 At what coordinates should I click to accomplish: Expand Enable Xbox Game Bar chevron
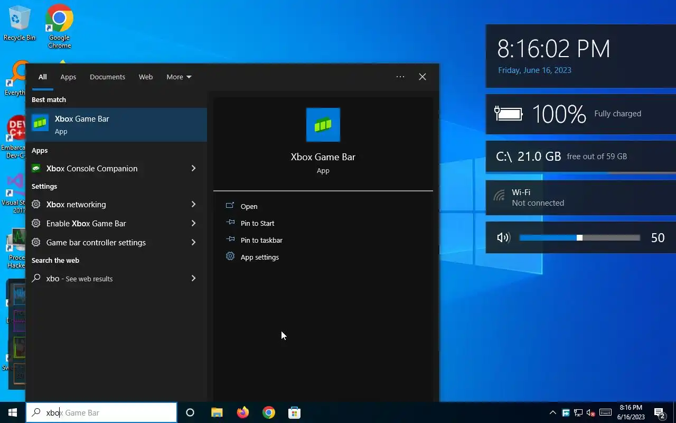click(x=193, y=223)
